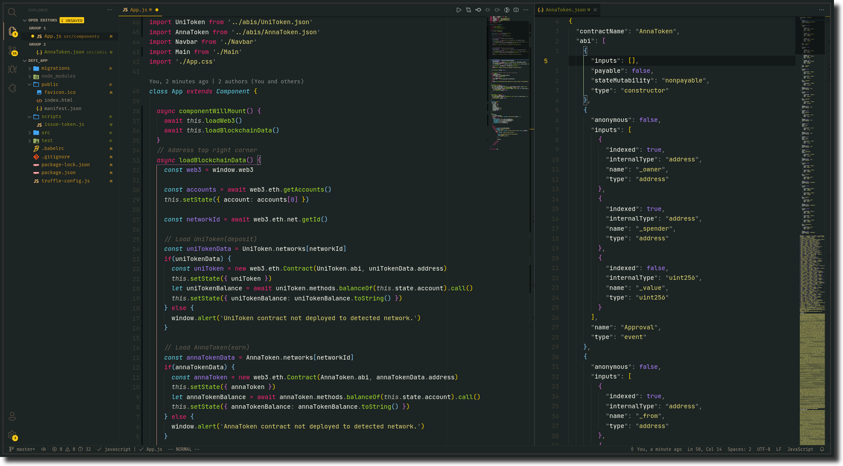Image resolution: width=843 pixels, height=466 pixels.
Task: Click the LF end-of-line indicator
Action: [x=778, y=449]
